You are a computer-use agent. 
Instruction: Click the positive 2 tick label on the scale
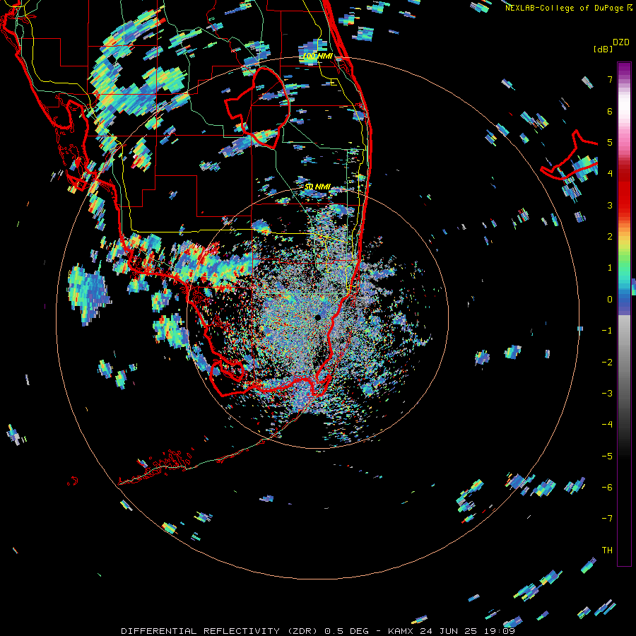[x=610, y=237]
